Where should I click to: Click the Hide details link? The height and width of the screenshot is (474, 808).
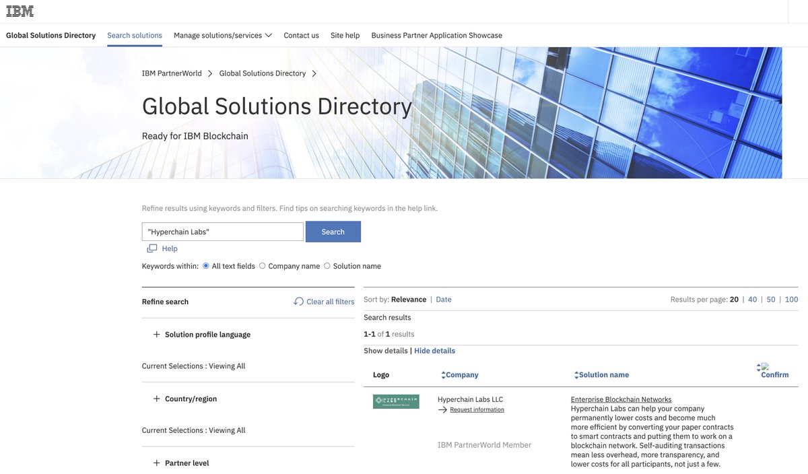pyautogui.click(x=434, y=351)
